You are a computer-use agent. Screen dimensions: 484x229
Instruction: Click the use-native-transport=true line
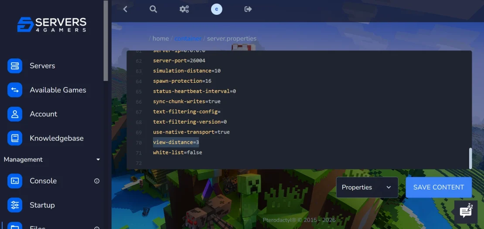point(191,132)
